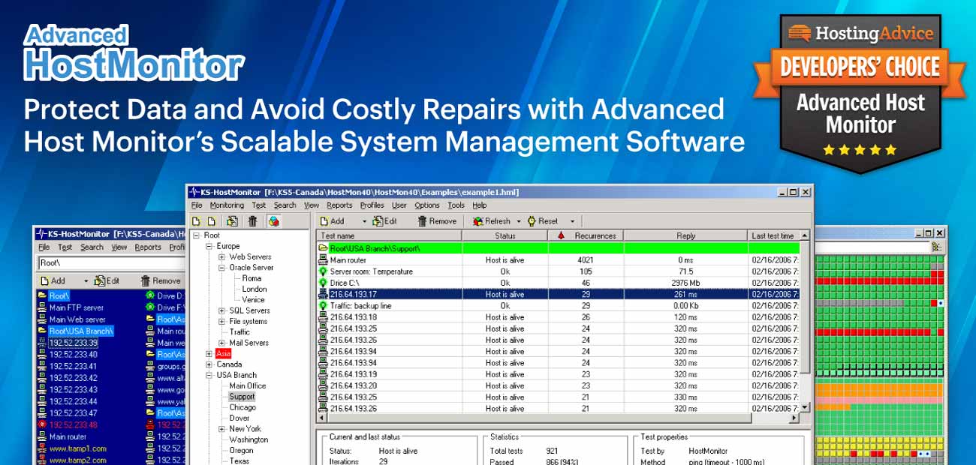The height and width of the screenshot is (465, 976).
Task: Click the green icon beside Drice C:\
Action: 323,283
